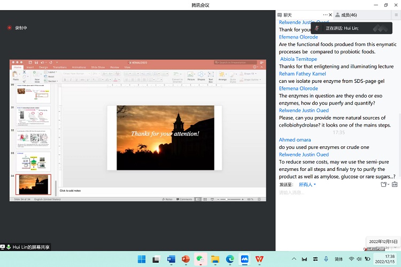The image size is (401, 267).
Task: Open the chat panel's three-dots more options
Action: click(325, 15)
